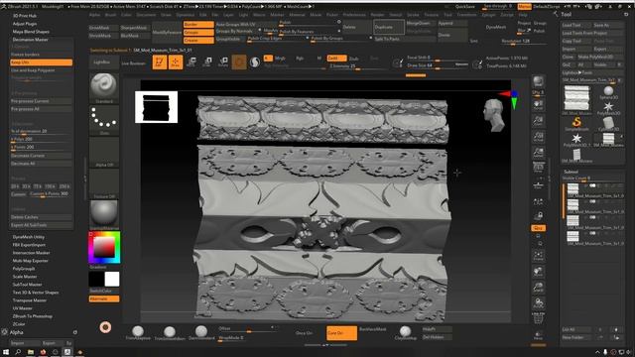Open the Texture Off selector
Viewport: 635px width, 357px height.
point(104,183)
